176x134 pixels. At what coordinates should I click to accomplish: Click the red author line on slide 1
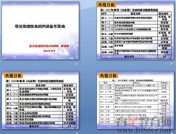click(x=49, y=46)
